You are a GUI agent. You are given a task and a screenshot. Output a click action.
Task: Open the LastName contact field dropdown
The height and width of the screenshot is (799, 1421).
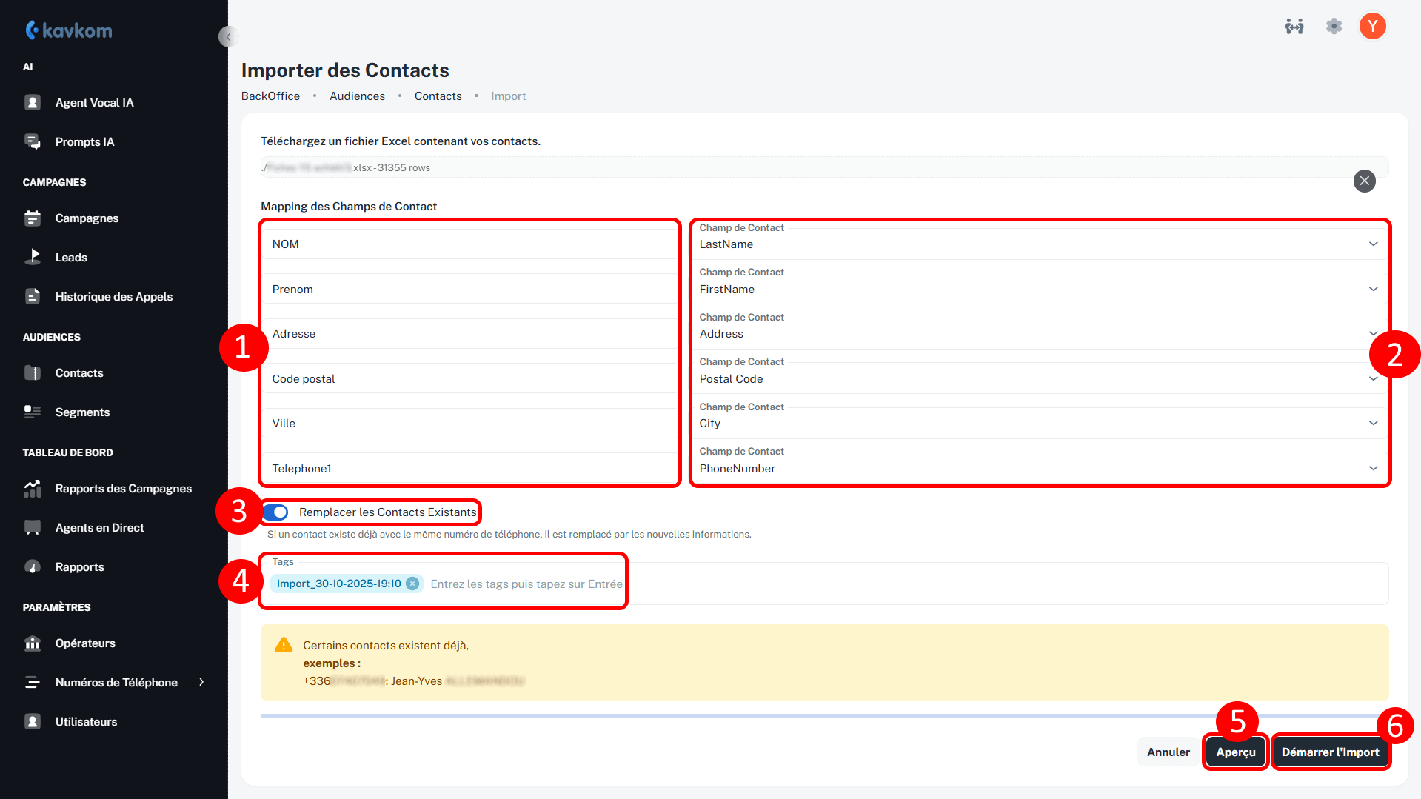tap(1372, 244)
